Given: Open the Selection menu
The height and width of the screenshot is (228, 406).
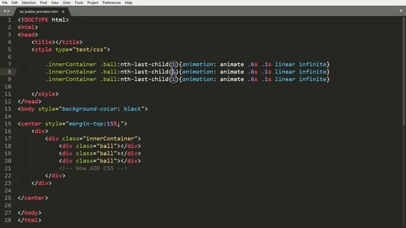Looking at the screenshot, I should tap(29, 3).
